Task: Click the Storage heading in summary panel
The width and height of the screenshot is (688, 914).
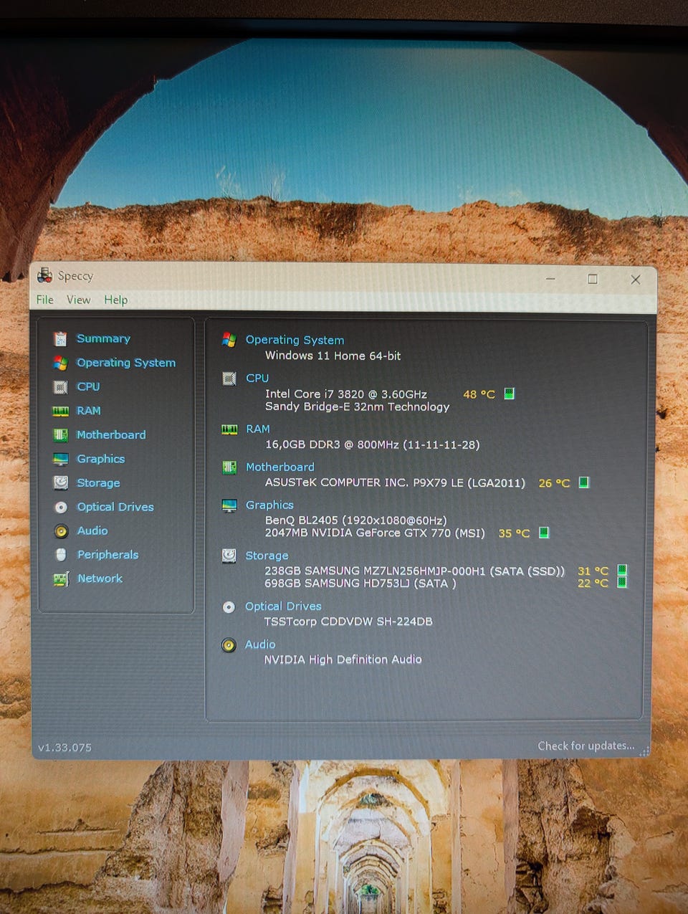Action: coord(267,556)
